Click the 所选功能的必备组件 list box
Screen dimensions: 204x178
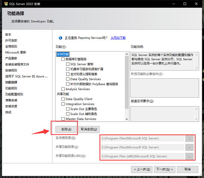coord(165,88)
